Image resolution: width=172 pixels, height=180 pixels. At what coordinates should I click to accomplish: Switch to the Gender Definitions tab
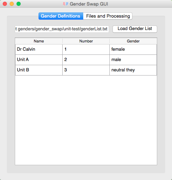pos(61,16)
